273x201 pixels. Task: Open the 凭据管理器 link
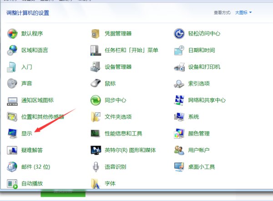(118, 34)
